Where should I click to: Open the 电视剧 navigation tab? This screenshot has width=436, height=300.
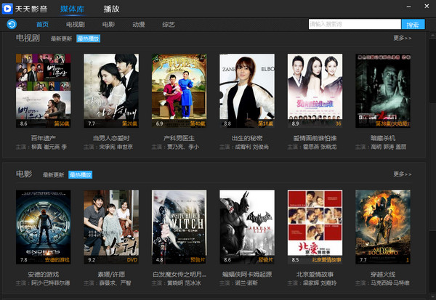pos(76,25)
